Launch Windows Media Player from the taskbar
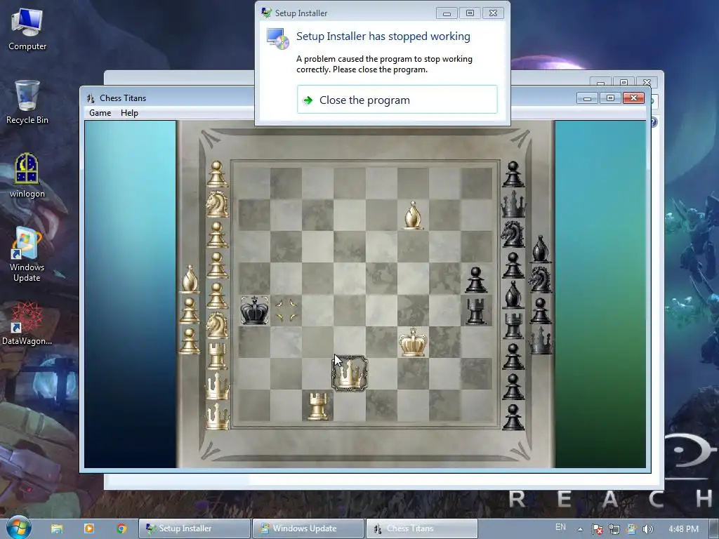Viewport: 719px width, 539px height. pyautogui.click(x=89, y=528)
